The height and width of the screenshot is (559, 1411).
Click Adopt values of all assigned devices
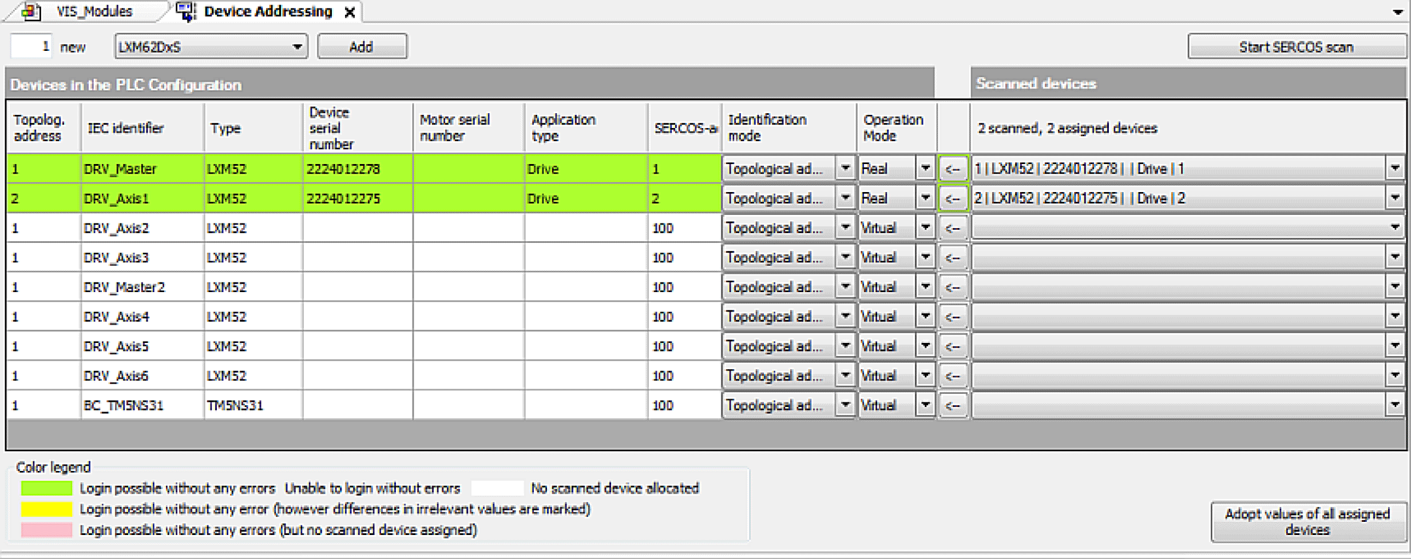point(1307,521)
